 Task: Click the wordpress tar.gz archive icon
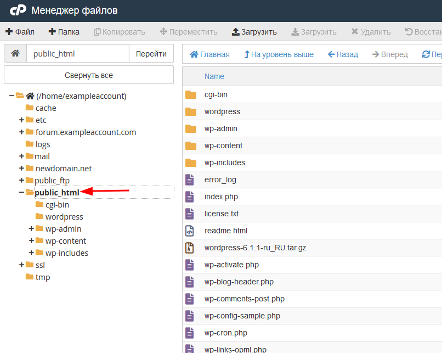coord(190,248)
